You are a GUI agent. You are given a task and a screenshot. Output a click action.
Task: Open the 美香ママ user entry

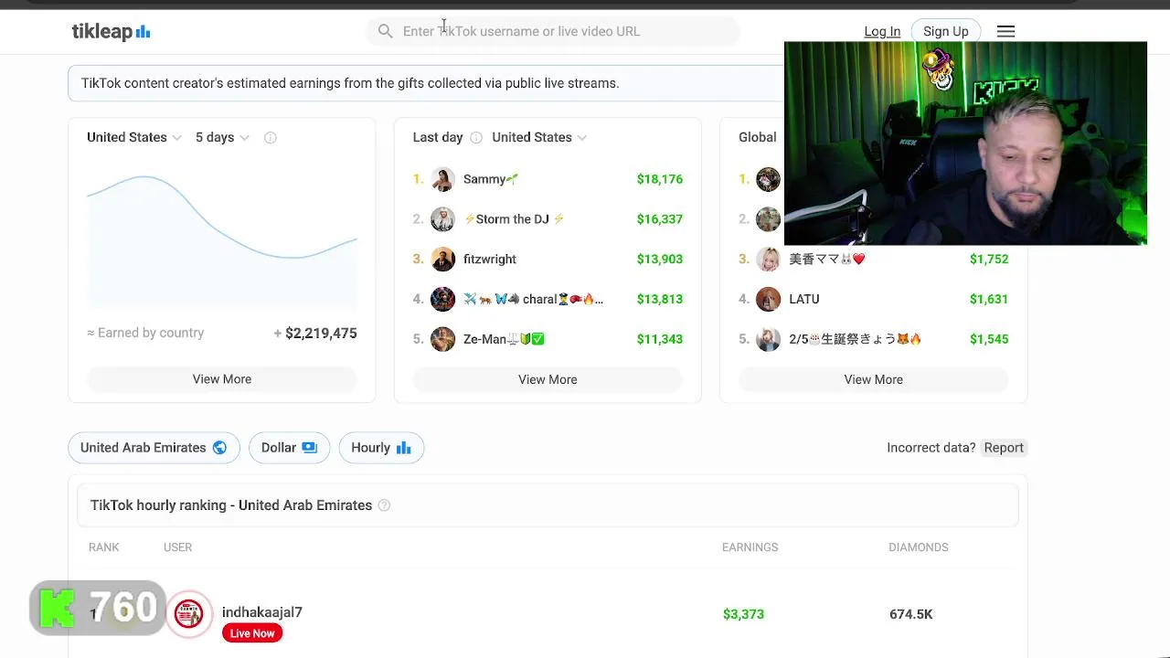(x=826, y=260)
